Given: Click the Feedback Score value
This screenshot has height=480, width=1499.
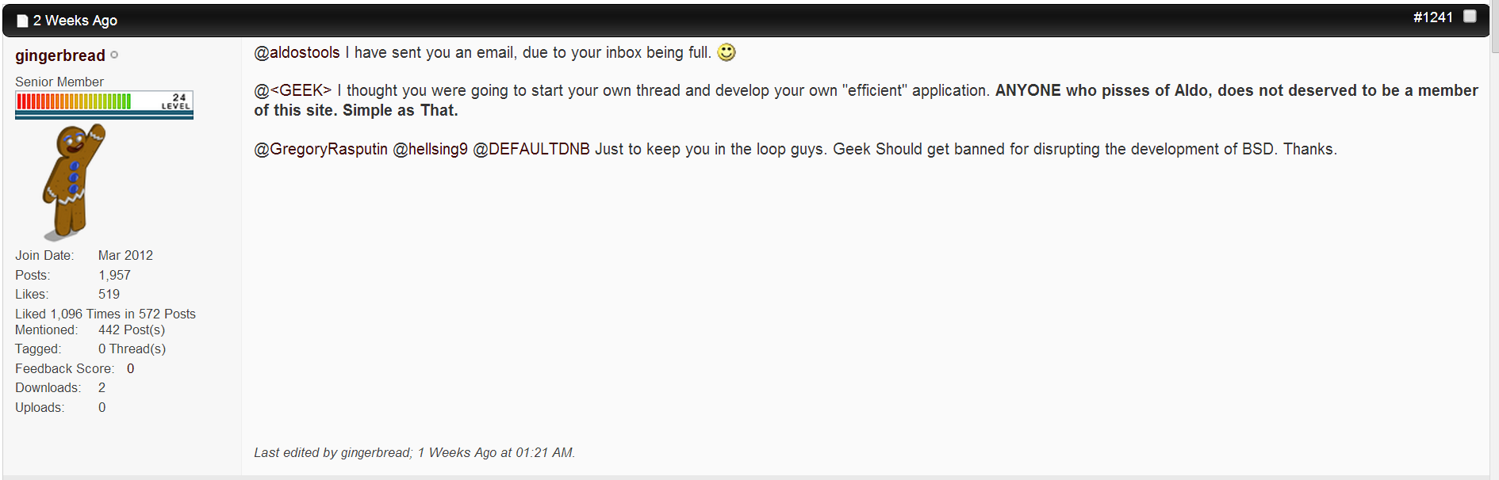Looking at the screenshot, I should tap(130, 368).
